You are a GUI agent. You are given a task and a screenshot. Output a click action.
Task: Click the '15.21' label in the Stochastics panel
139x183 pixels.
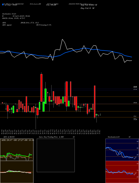click(x=135, y=158)
